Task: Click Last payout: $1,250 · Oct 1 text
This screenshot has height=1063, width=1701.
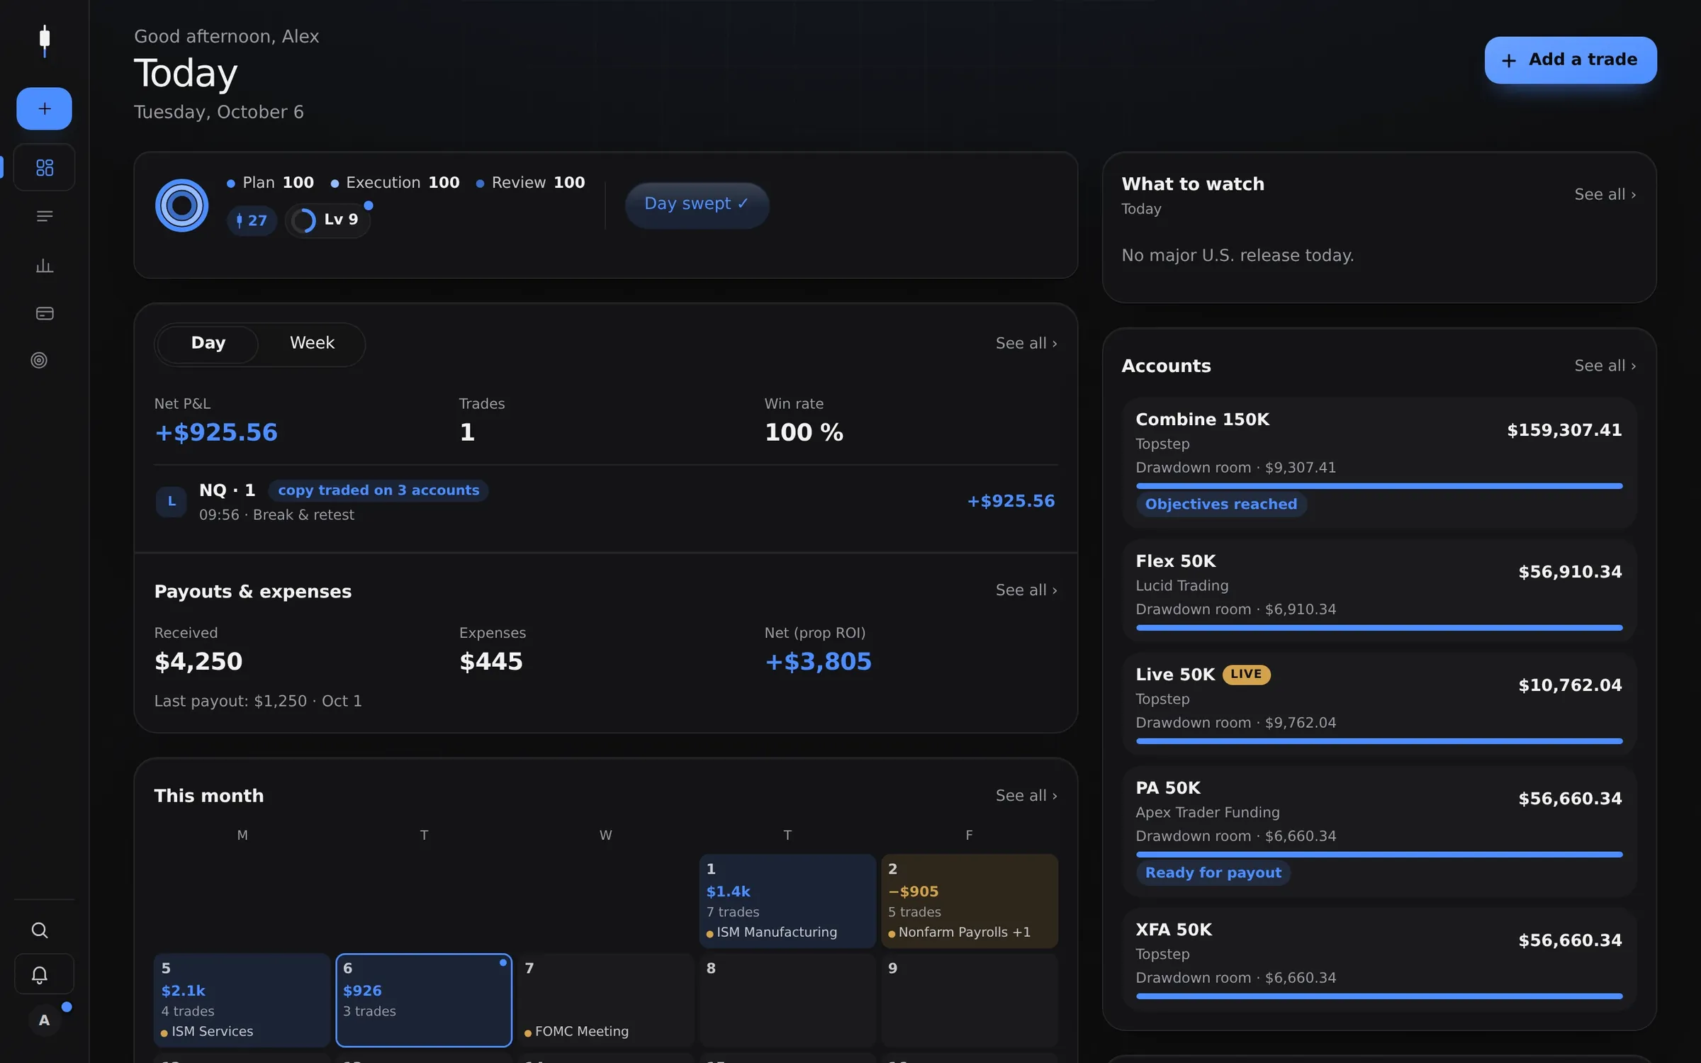Action: tap(258, 701)
